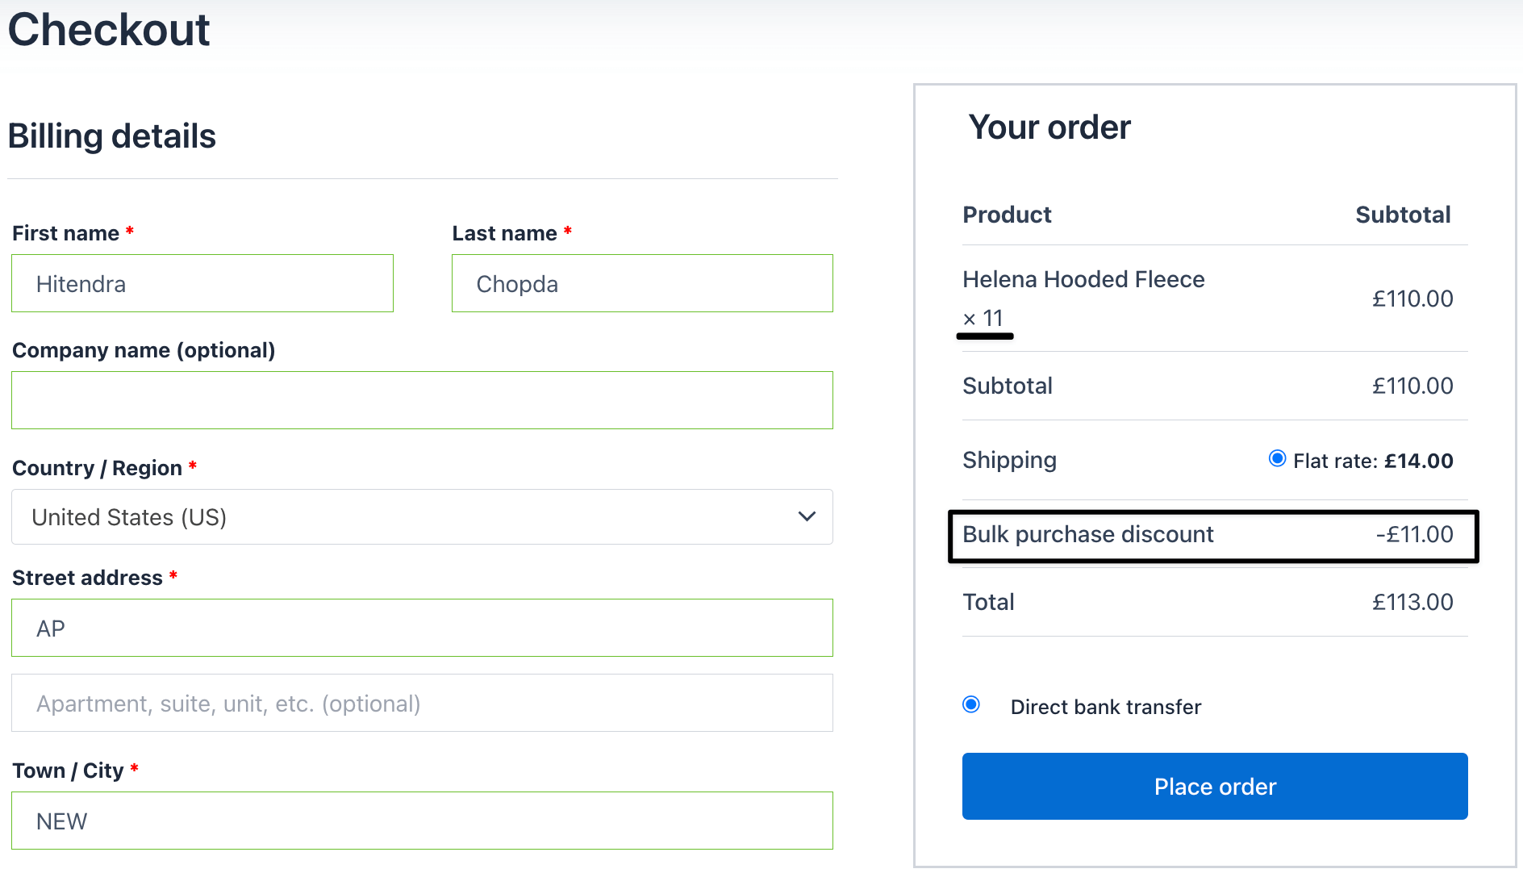Image resolution: width=1523 pixels, height=873 pixels.
Task: Enable the flat rate £14.00 shipping option
Action: (1277, 459)
